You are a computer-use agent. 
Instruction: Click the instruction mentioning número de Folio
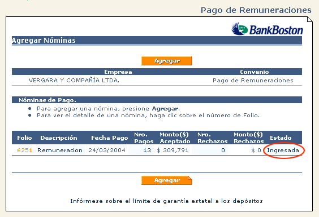point(148,116)
